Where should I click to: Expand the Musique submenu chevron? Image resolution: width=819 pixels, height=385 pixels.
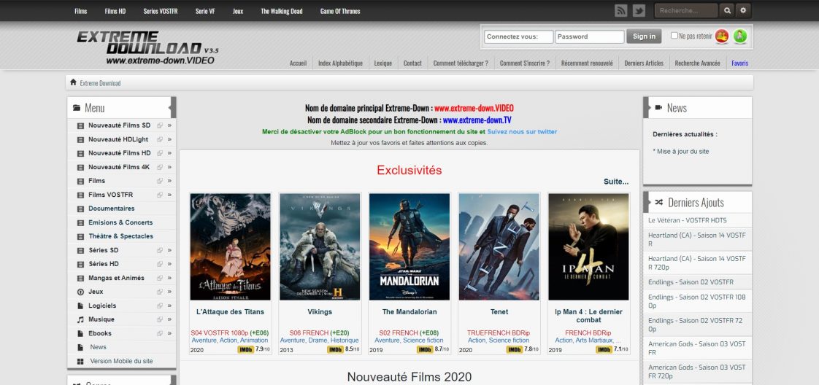[169, 319]
